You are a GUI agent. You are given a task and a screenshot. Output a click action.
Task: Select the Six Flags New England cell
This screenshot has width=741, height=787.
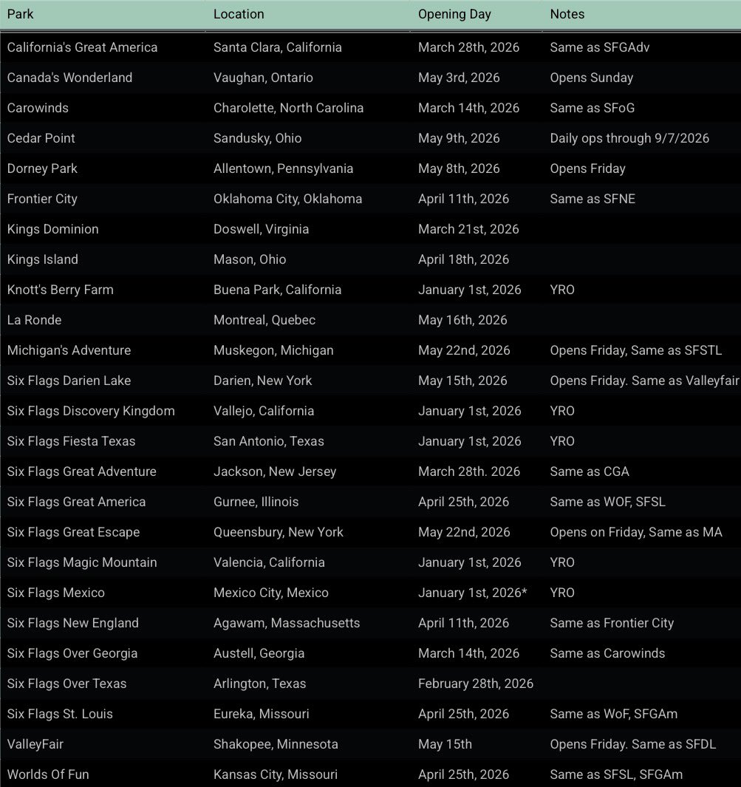tap(72, 623)
